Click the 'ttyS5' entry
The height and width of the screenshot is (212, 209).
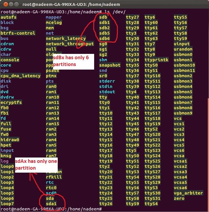[181, 17]
